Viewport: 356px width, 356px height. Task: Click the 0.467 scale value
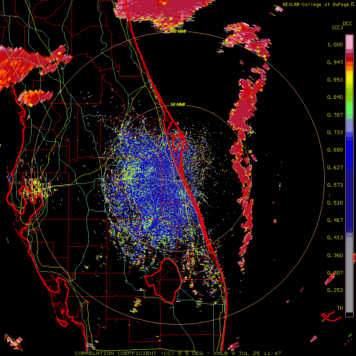tap(335, 220)
